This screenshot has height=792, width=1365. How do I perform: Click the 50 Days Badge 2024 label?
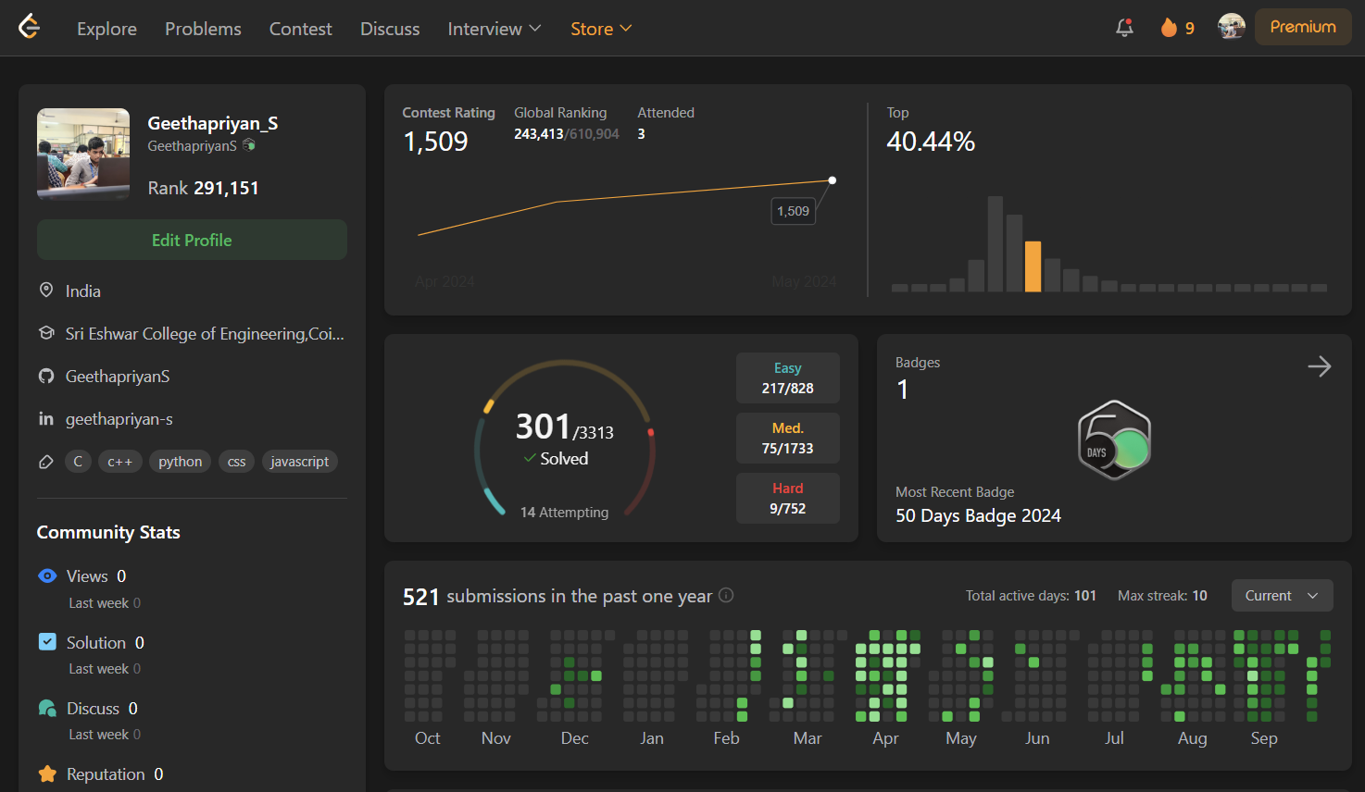click(978, 515)
